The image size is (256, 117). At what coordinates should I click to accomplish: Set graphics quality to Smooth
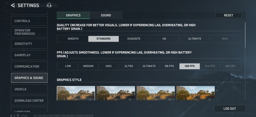pos(73,39)
